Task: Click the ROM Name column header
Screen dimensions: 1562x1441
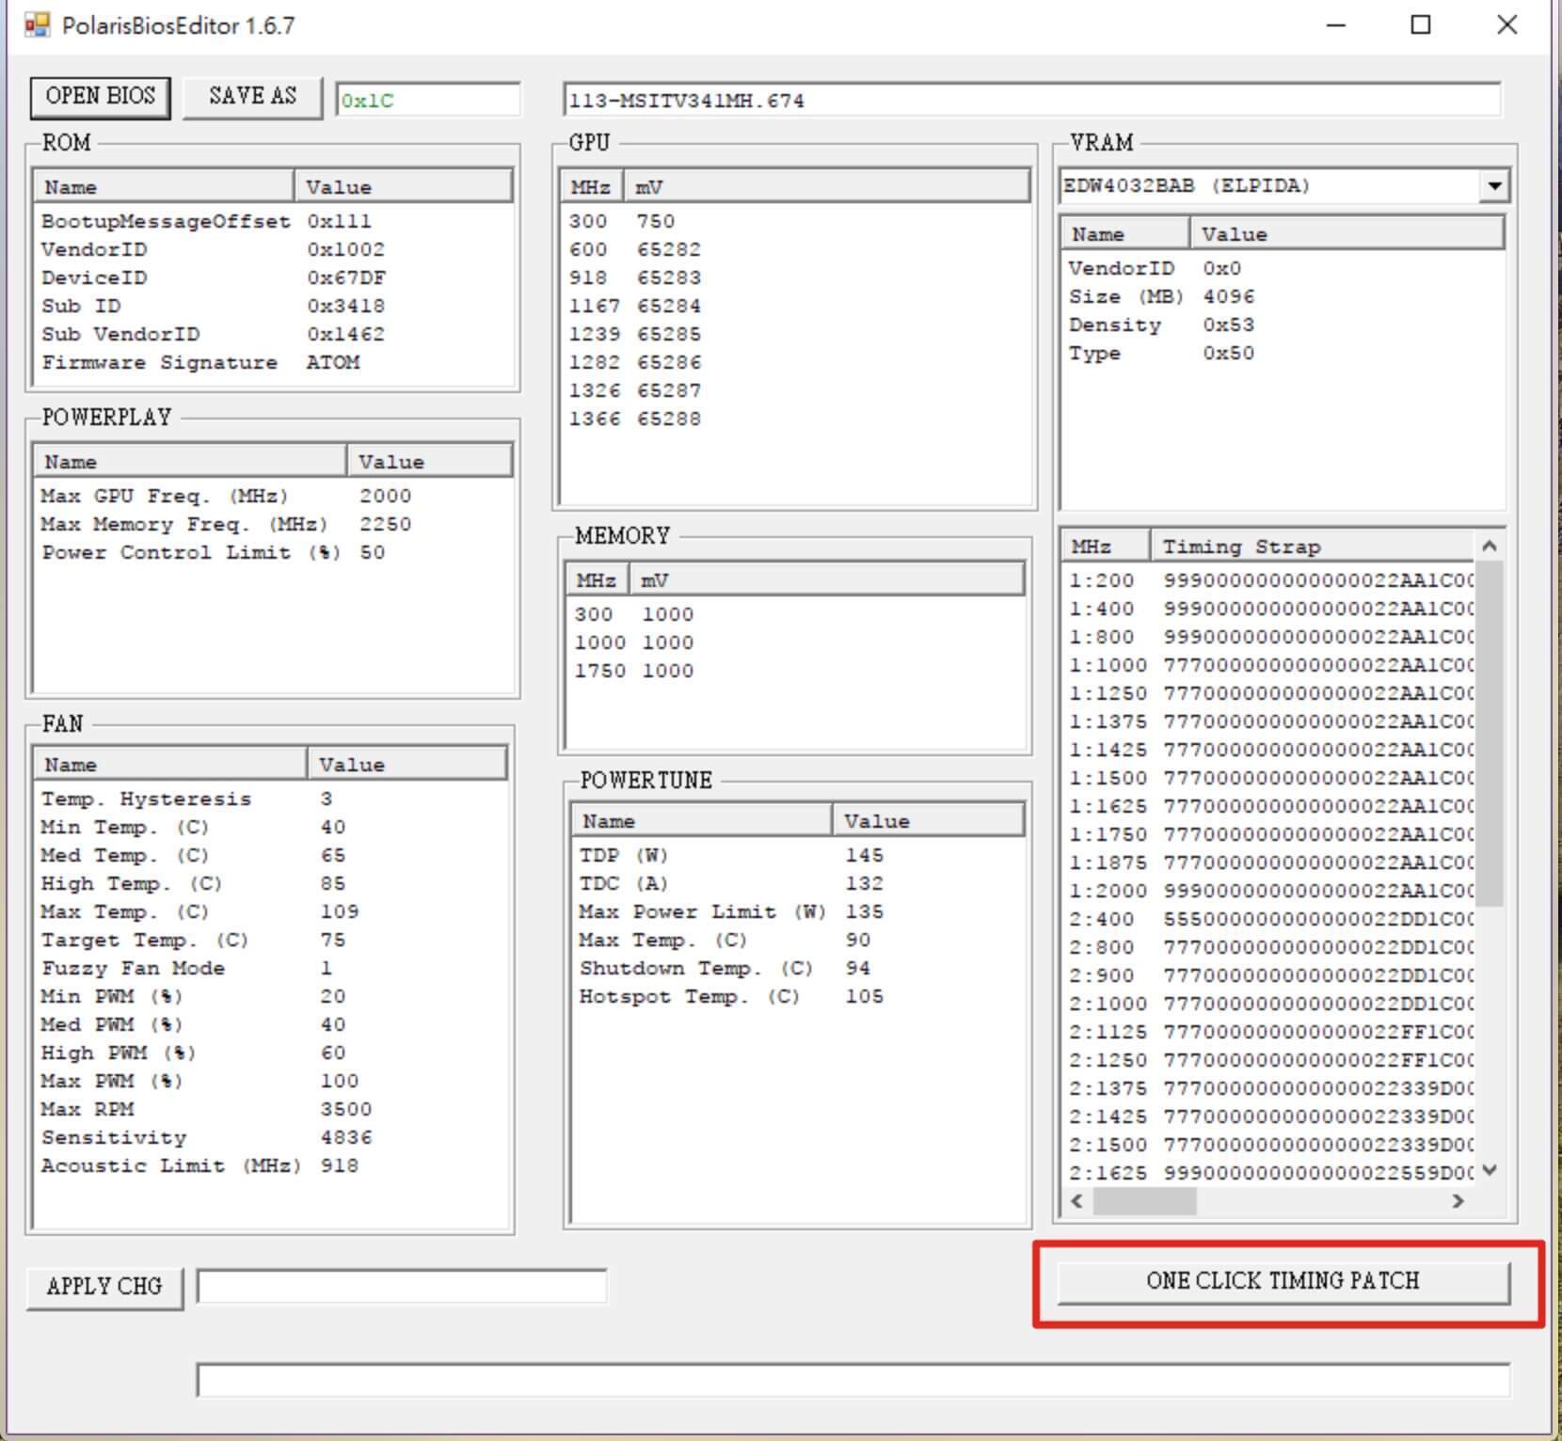Action: click(x=165, y=187)
